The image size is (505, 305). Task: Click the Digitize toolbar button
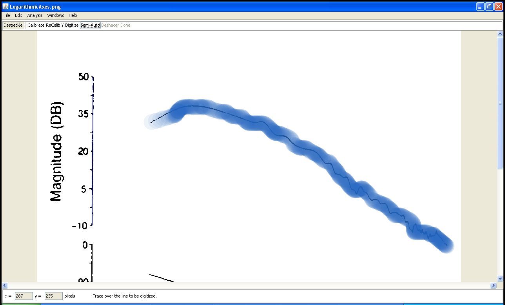pyautogui.click(x=72, y=25)
